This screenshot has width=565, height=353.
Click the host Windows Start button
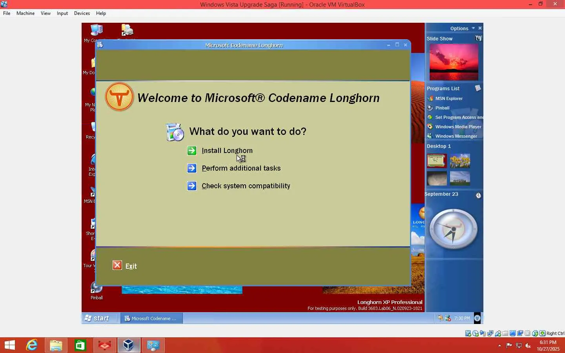[10, 345]
